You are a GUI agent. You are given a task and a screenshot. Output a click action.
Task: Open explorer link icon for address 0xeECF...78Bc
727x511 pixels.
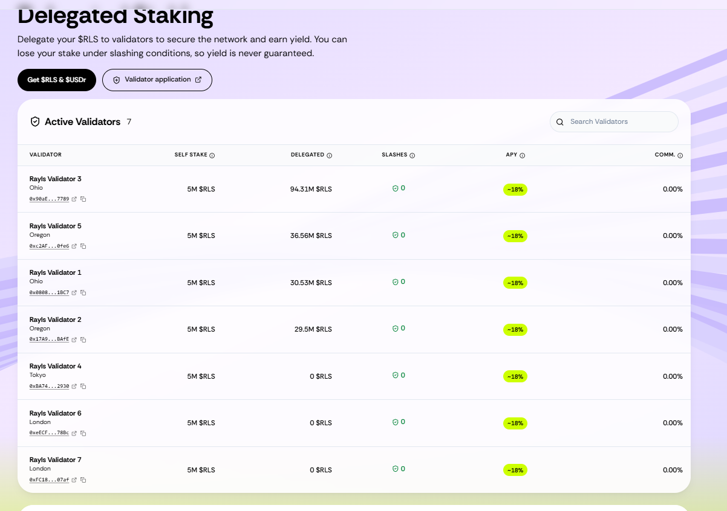coord(74,433)
